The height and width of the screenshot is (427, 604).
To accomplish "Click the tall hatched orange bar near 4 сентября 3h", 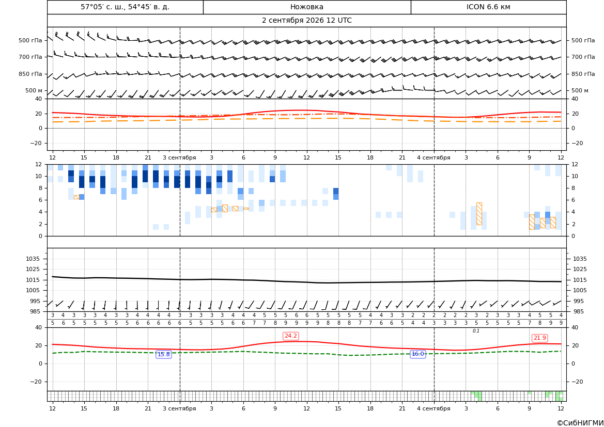I will pyautogui.click(x=479, y=214).
